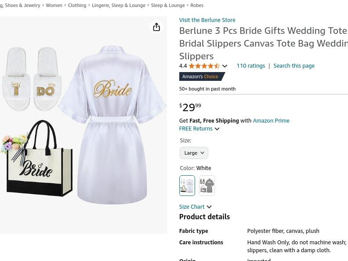The height and width of the screenshot is (261, 348).
Task: Go to Women breadcrumb category
Action: [54, 5]
